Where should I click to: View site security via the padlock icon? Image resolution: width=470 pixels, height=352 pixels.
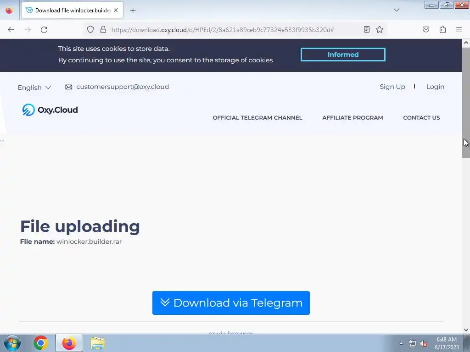pyautogui.click(x=103, y=29)
